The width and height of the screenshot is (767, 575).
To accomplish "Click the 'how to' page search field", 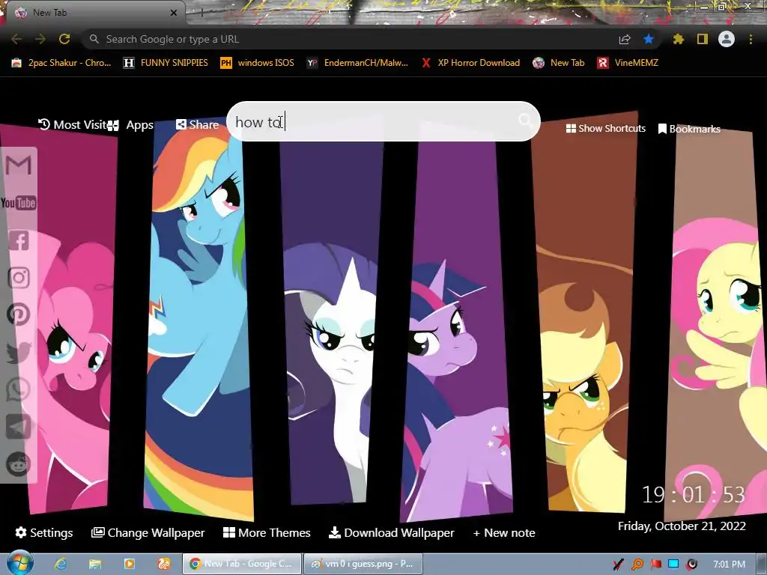I will pos(383,121).
